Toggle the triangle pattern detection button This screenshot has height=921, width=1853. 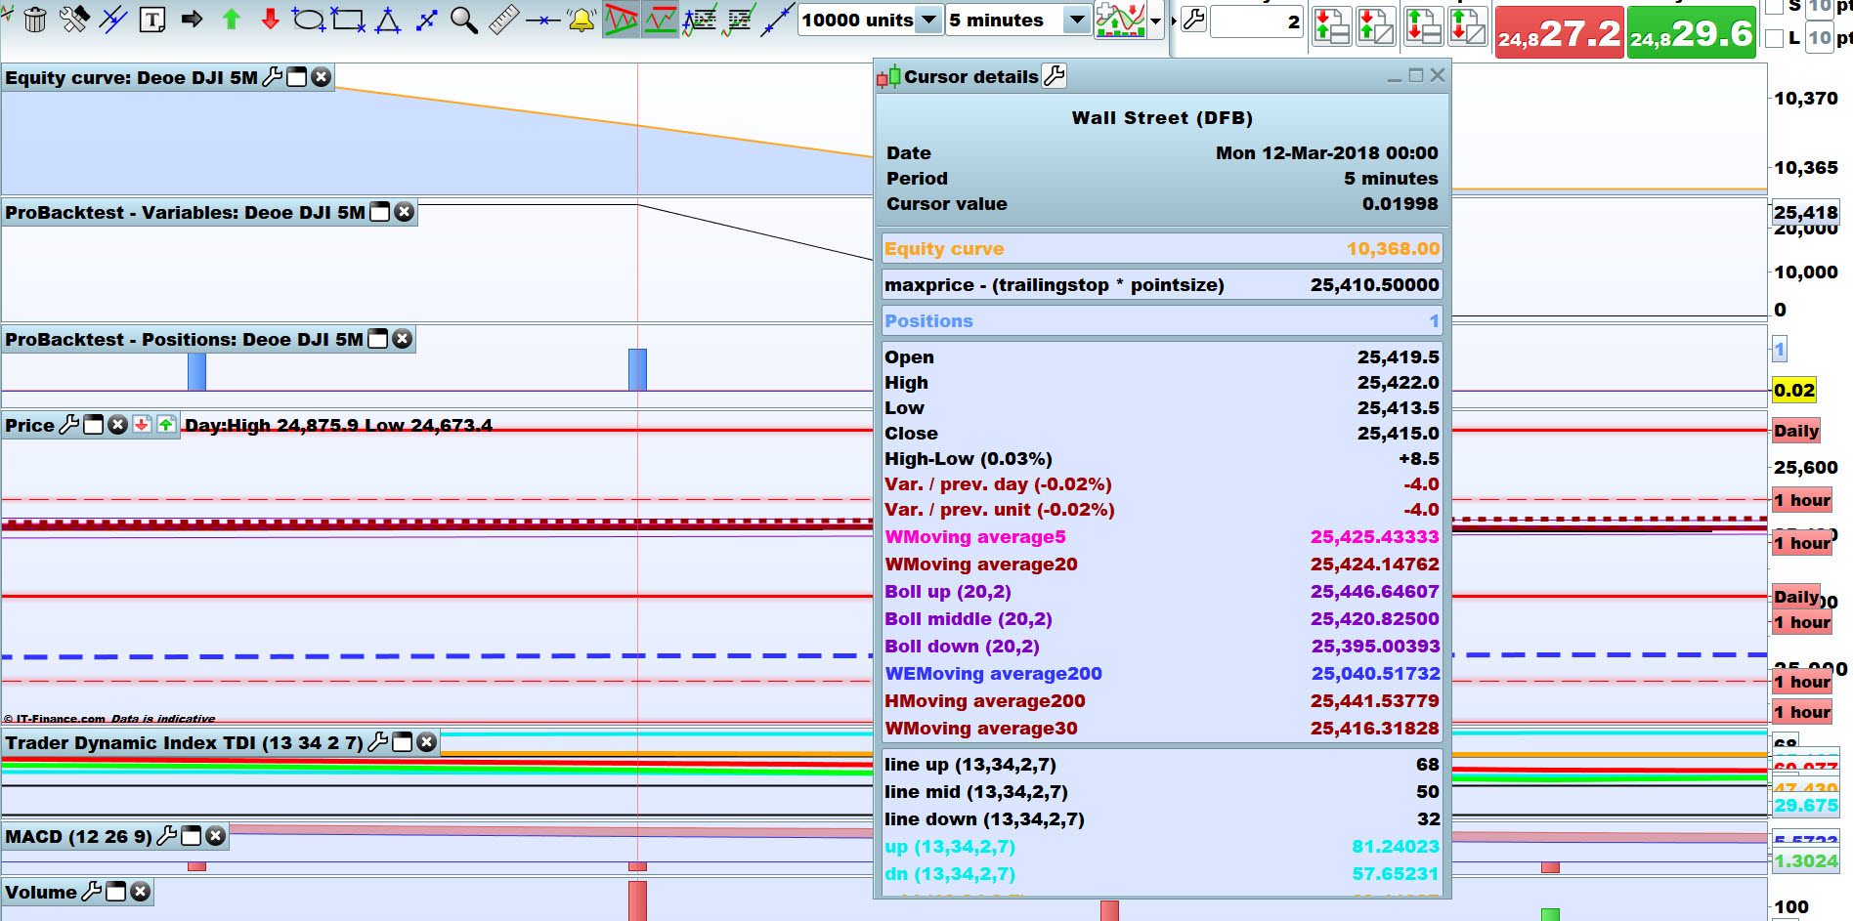622,20
